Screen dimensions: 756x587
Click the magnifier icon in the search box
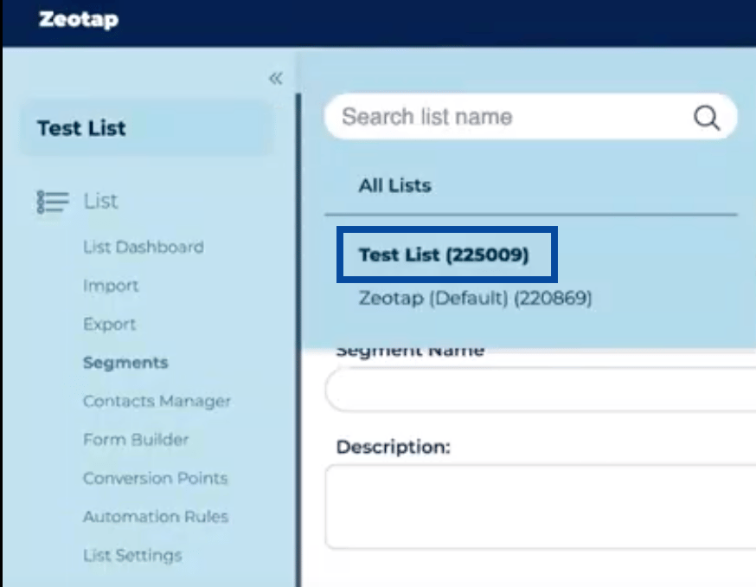[x=707, y=117]
